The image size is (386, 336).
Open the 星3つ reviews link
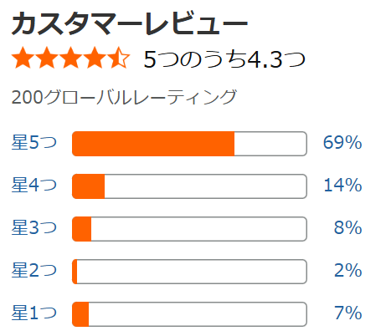click(34, 227)
